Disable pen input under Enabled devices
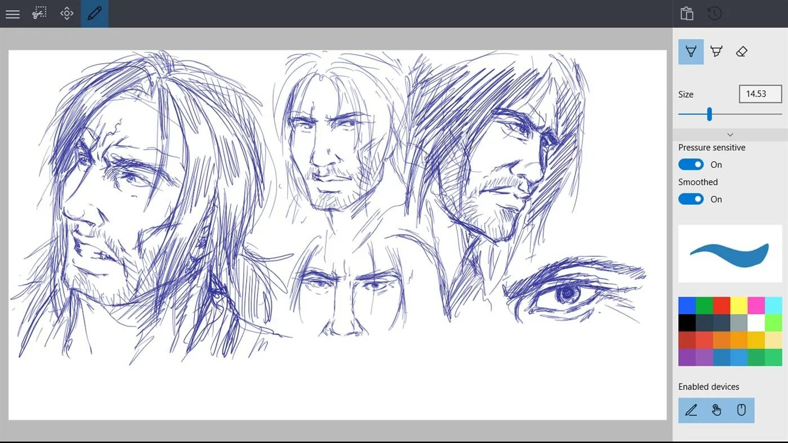788x443 pixels. point(691,410)
